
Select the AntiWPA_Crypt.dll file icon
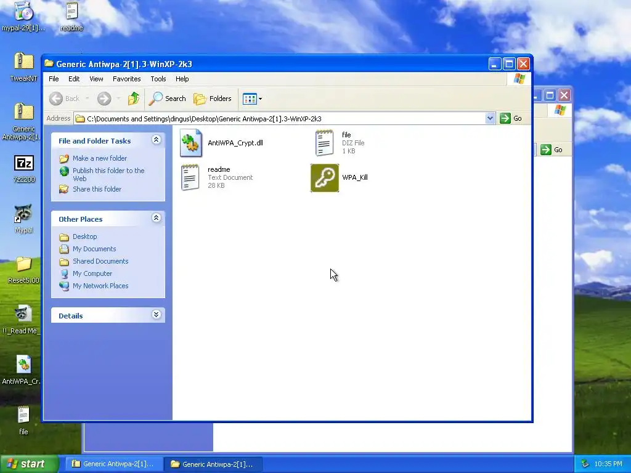pos(191,143)
